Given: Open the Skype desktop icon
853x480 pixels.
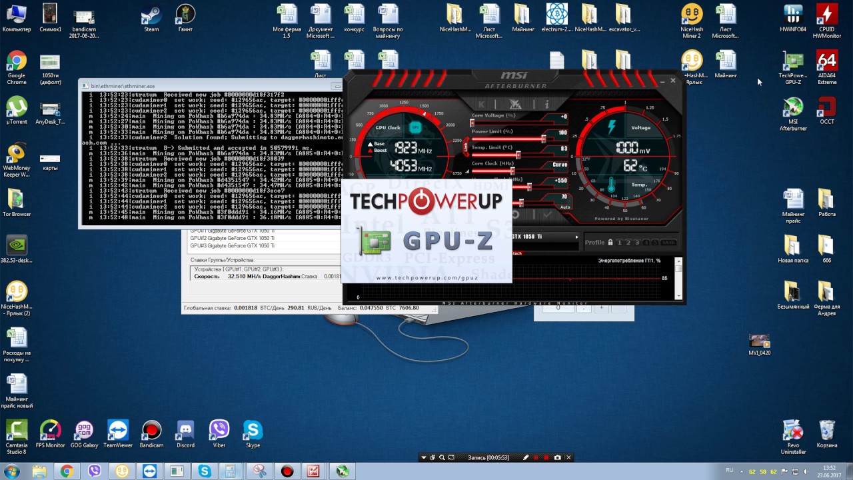Looking at the screenshot, I should coord(253,433).
